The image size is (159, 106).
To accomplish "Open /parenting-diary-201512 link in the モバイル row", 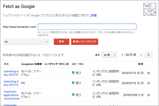I will click(x=11, y=73).
